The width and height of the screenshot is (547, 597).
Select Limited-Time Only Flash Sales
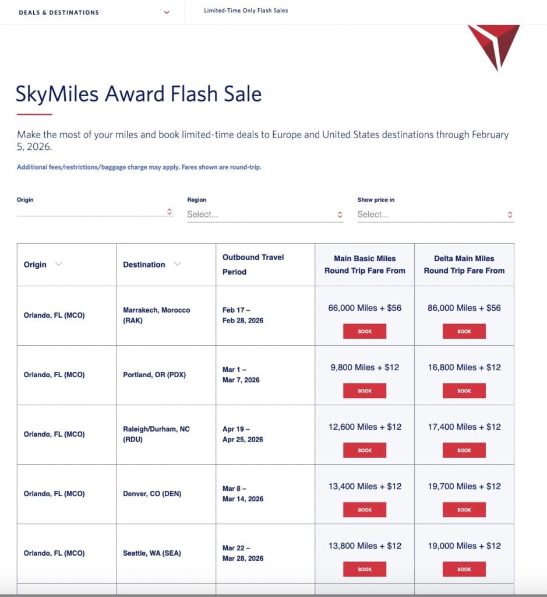(245, 10)
